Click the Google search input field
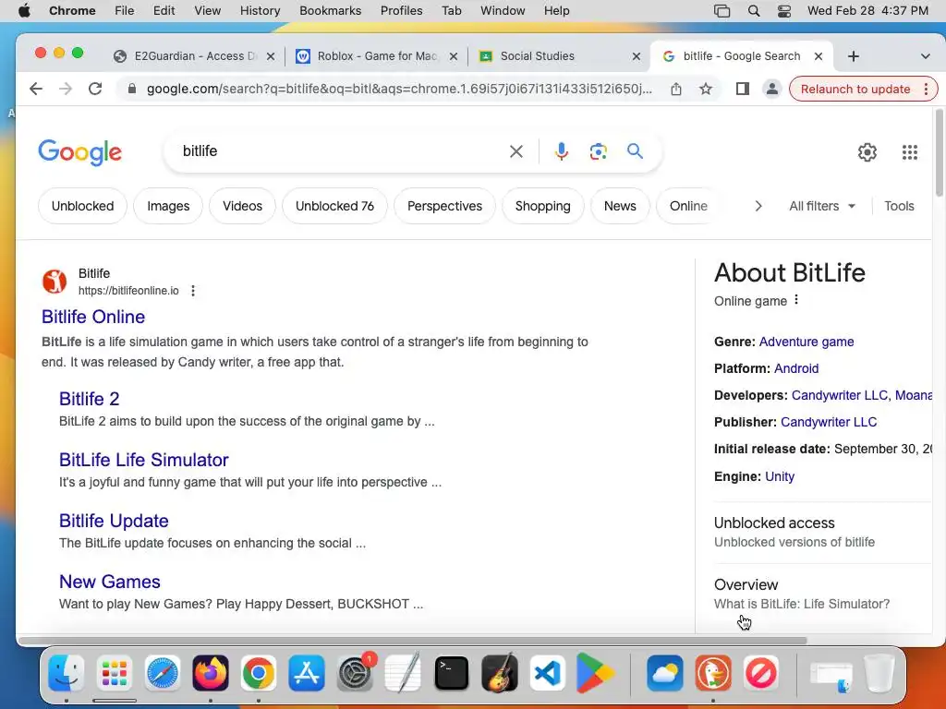The width and height of the screenshot is (946, 709). point(343,151)
